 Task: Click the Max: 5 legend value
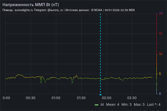(139, 105)
